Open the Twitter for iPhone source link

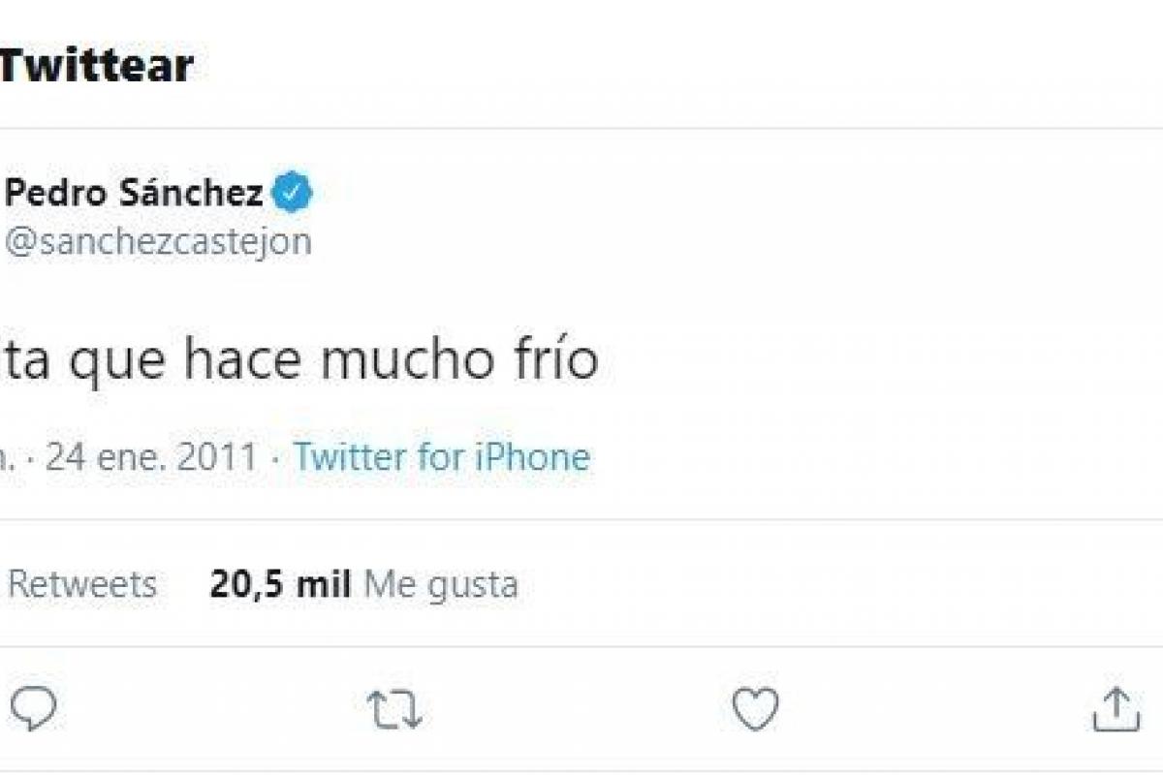click(442, 456)
